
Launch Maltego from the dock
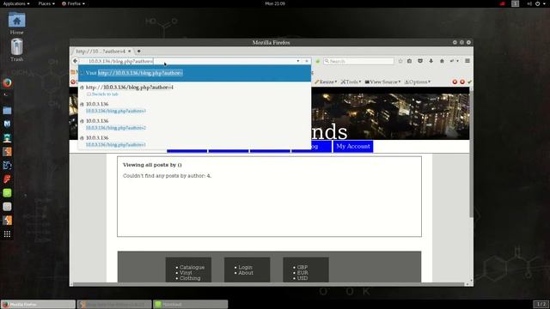coord(7,166)
